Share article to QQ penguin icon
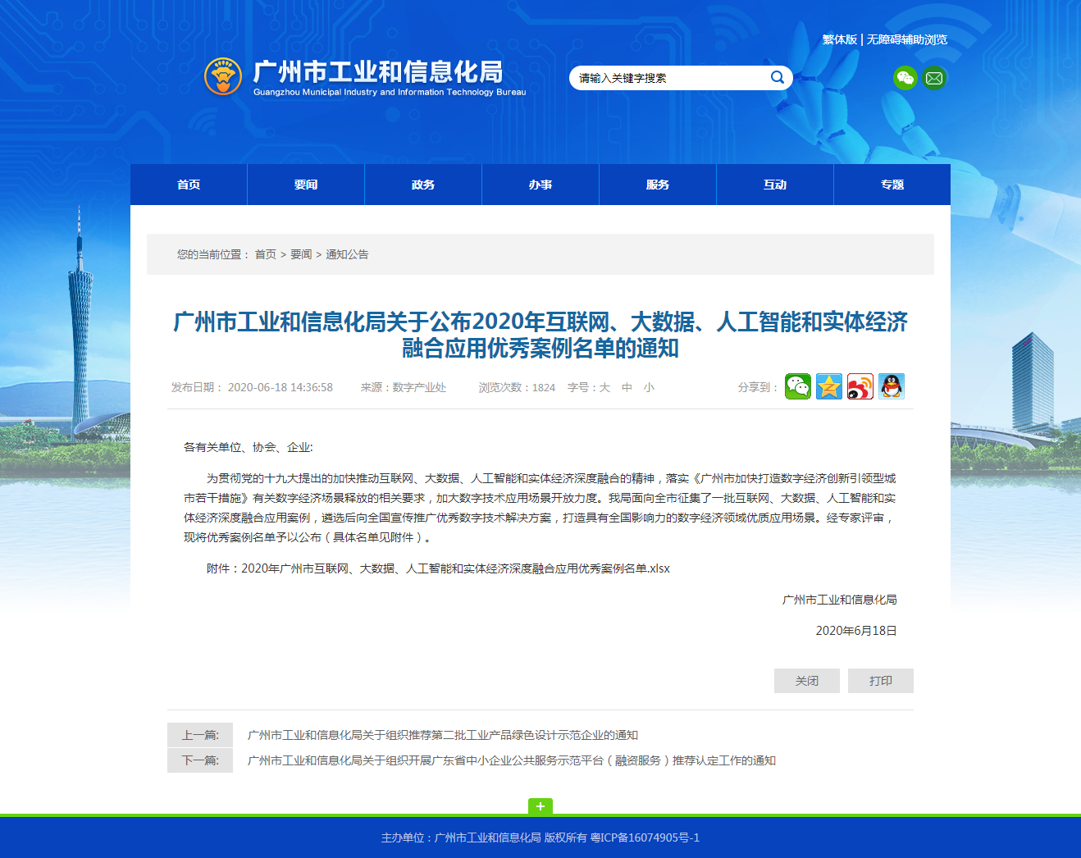The width and height of the screenshot is (1081, 858). pos(892,386)
